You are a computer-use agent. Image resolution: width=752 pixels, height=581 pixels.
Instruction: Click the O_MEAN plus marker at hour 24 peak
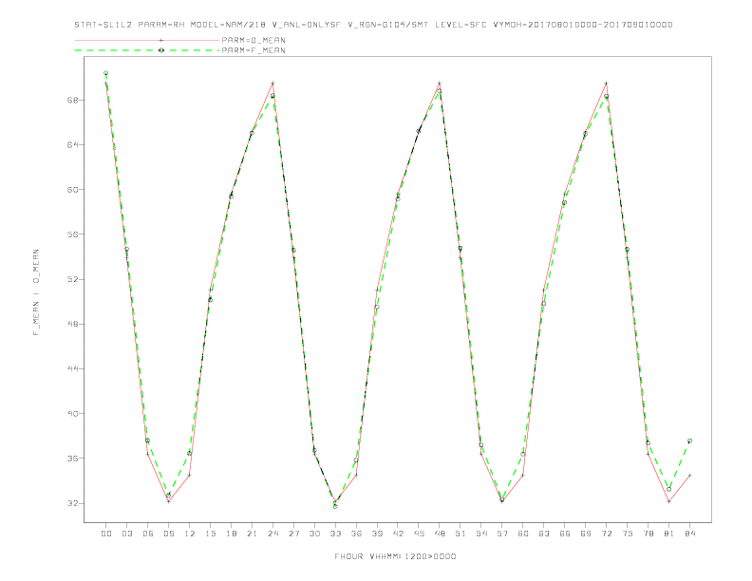tap(273, 84)
